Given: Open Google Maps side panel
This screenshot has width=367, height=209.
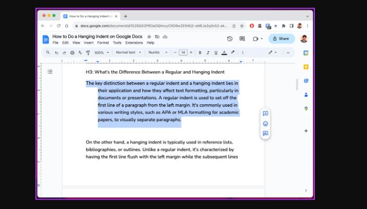Looking at the screenshot, I should [306, 108].
